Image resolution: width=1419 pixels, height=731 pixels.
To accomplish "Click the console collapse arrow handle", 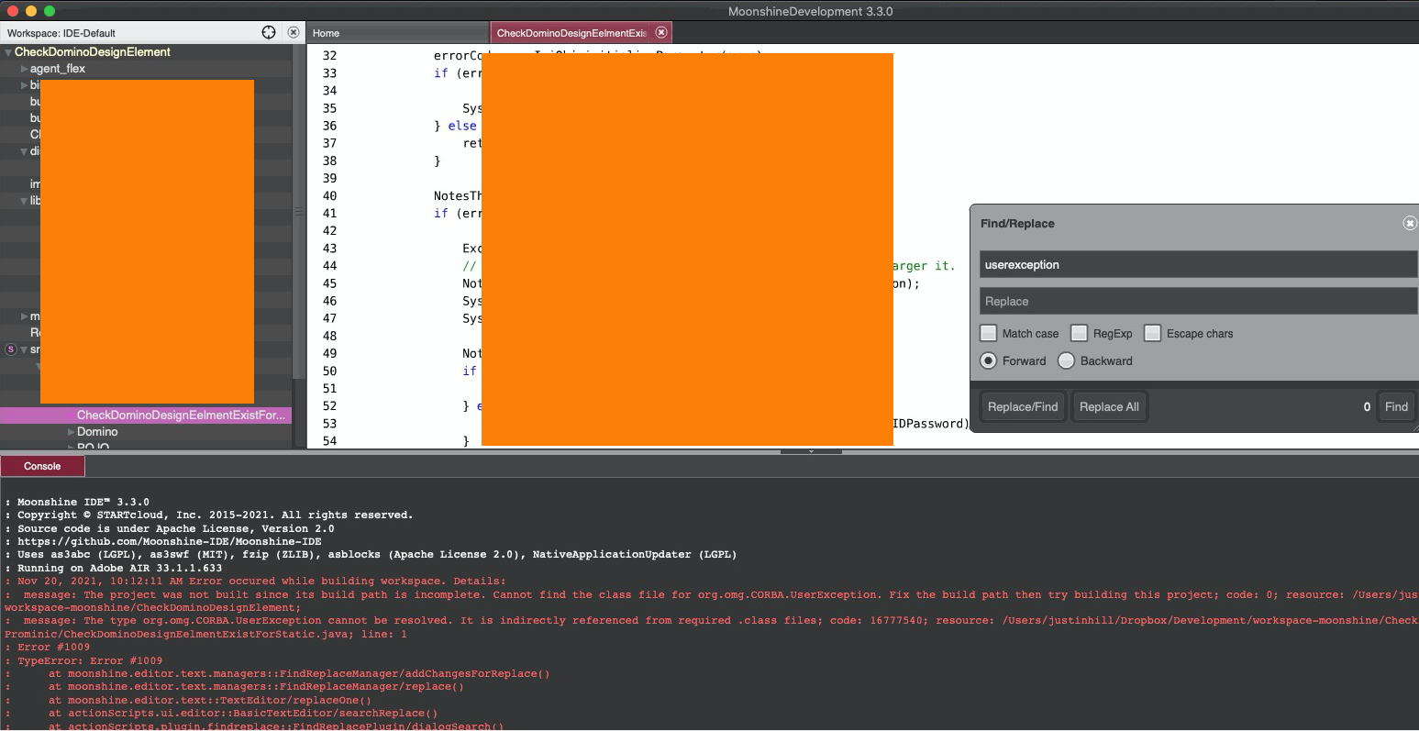I will [811, 451].
